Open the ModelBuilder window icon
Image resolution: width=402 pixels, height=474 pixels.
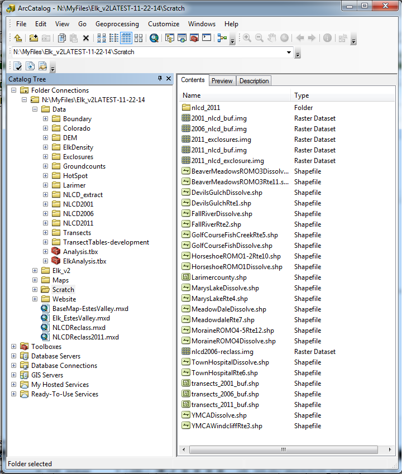pos(222,38)
